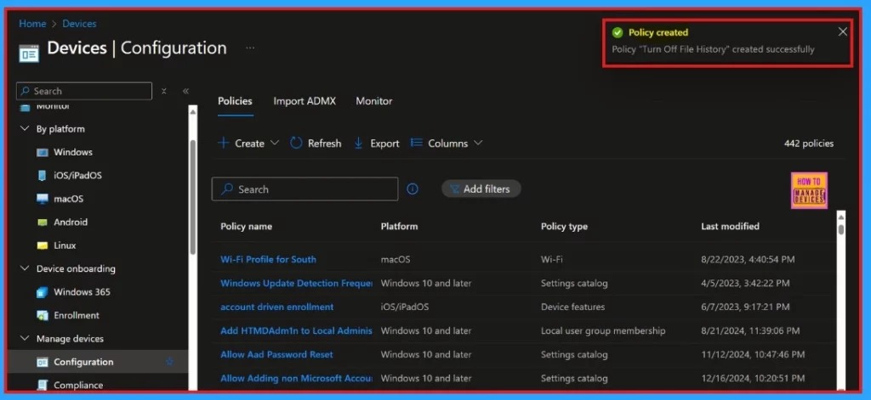This screenshot has width=871, height=400.
Task: Click the Linux platform icon
Action: [x=43, y=245]
